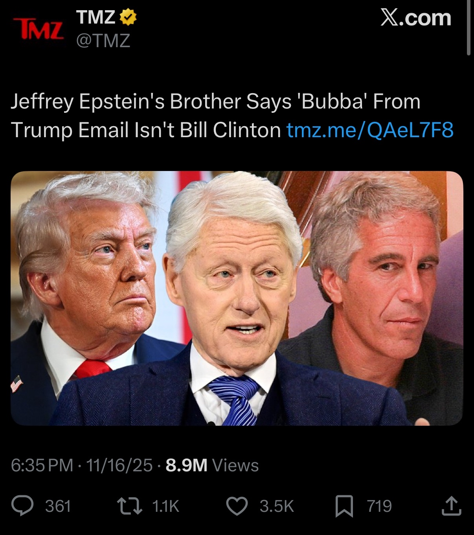The image size is (474, 535).
Task: Open the @TMZ handle
Action: click(x=103, y=40)
